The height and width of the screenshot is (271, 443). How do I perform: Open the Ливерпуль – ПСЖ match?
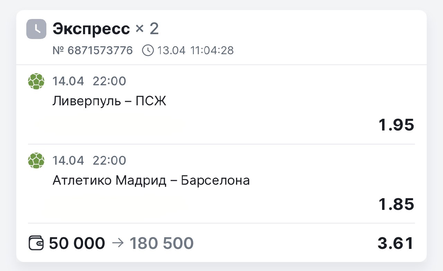[109, 101]
